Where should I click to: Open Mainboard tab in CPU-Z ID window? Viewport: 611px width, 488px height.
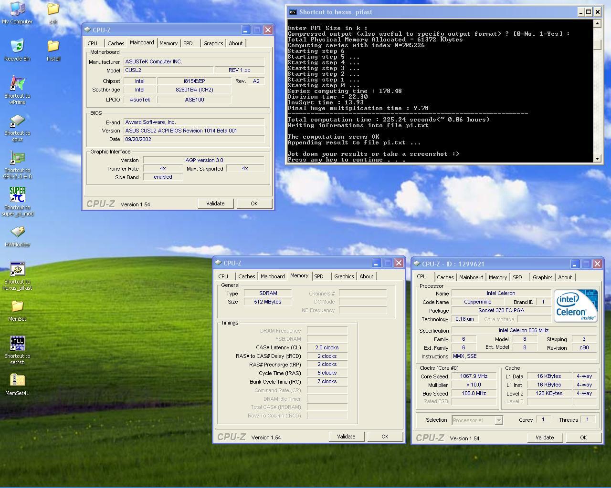click(471, 277)
